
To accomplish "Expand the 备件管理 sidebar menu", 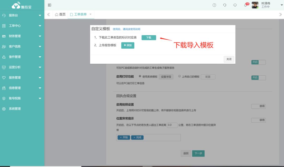I will (x=22, y=57).
